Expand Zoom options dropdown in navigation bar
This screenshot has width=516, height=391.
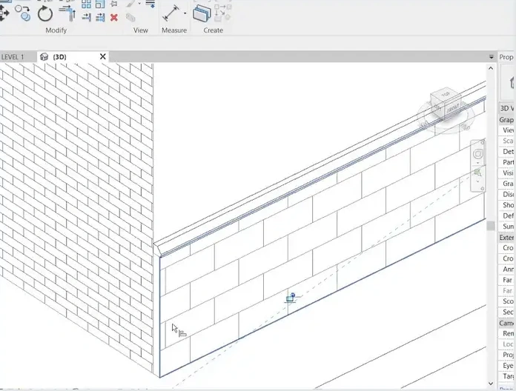click(x=478, y=181)
